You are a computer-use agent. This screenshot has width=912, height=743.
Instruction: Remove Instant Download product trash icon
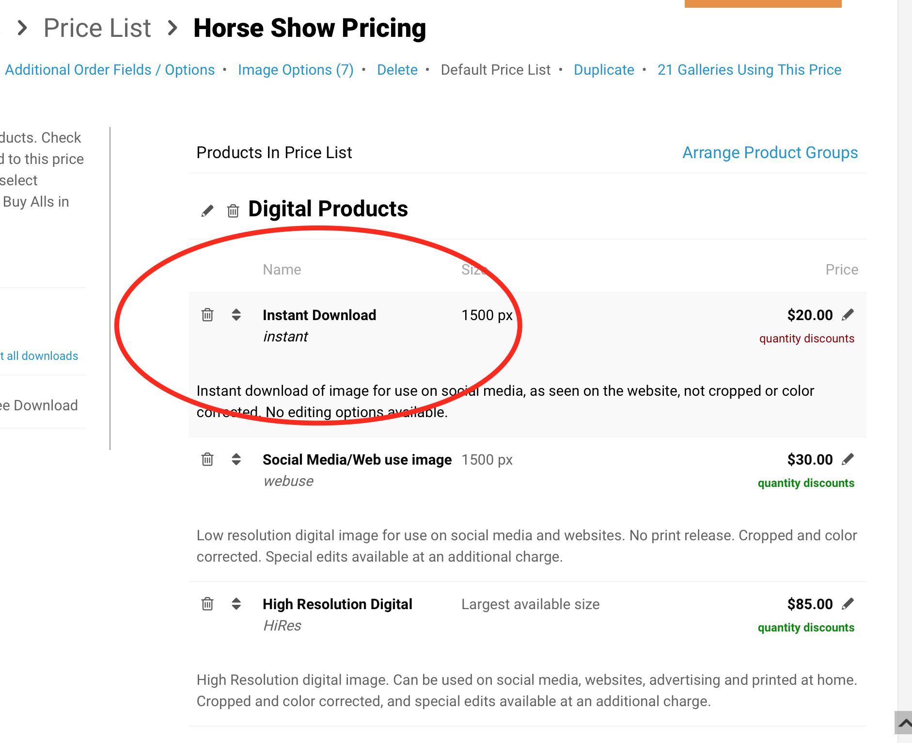pos(207,315)
